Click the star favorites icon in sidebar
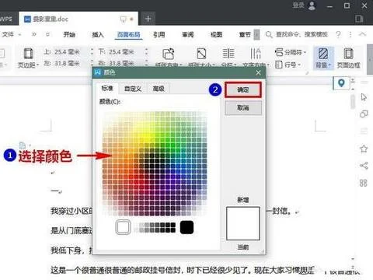This screenshot has height=280, width=373. click(x=364, y=149)
